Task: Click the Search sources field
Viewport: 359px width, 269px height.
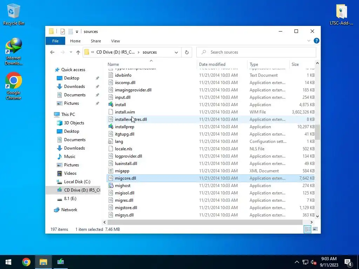Action: [256, 52]
